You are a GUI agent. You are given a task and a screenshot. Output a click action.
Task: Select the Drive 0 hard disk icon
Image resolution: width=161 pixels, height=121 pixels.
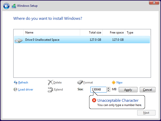19,40
